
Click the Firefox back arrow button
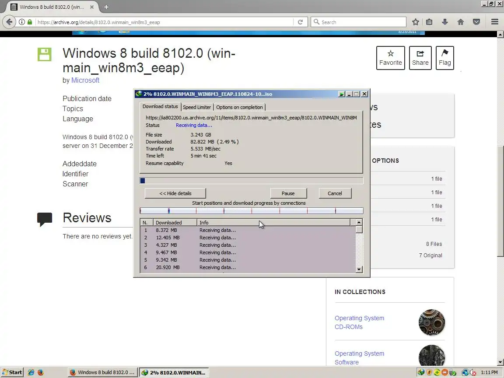[x=9, y=22]
